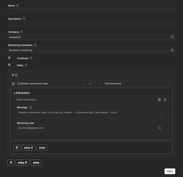The height and width of the screenshot is (177, 183).
Task: Enable the Delay toggle
Action: (11, 65)
